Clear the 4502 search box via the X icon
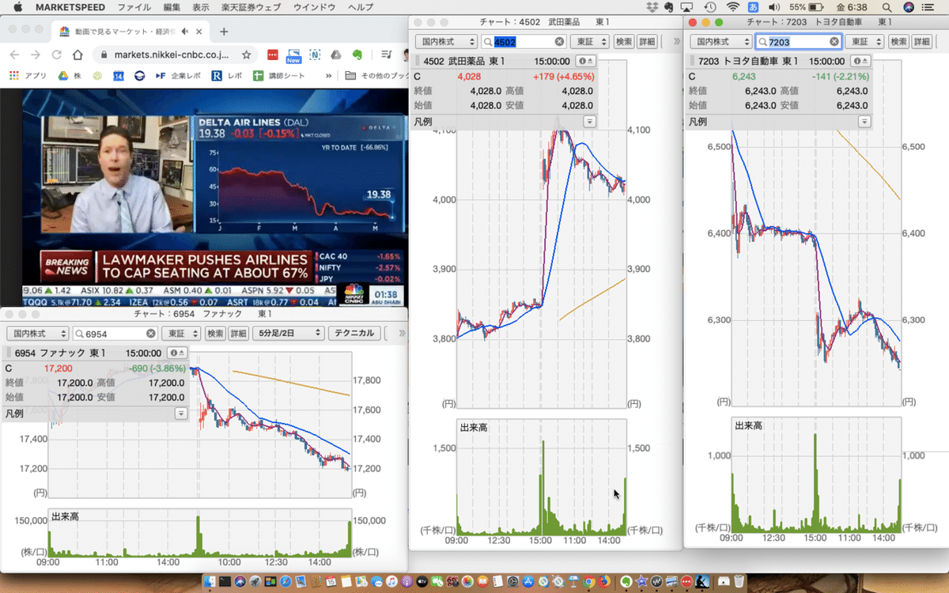This screenshot has height=593, width=949. (559, 40)
